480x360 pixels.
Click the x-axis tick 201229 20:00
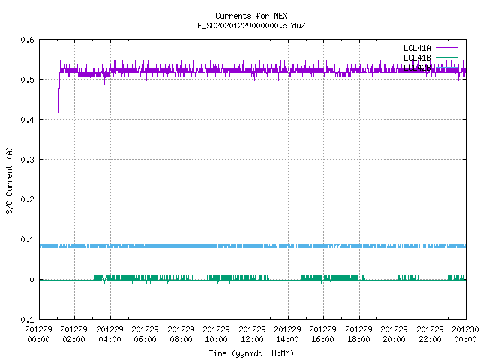394,334
